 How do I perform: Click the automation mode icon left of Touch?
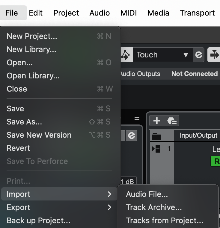[125, 55]
